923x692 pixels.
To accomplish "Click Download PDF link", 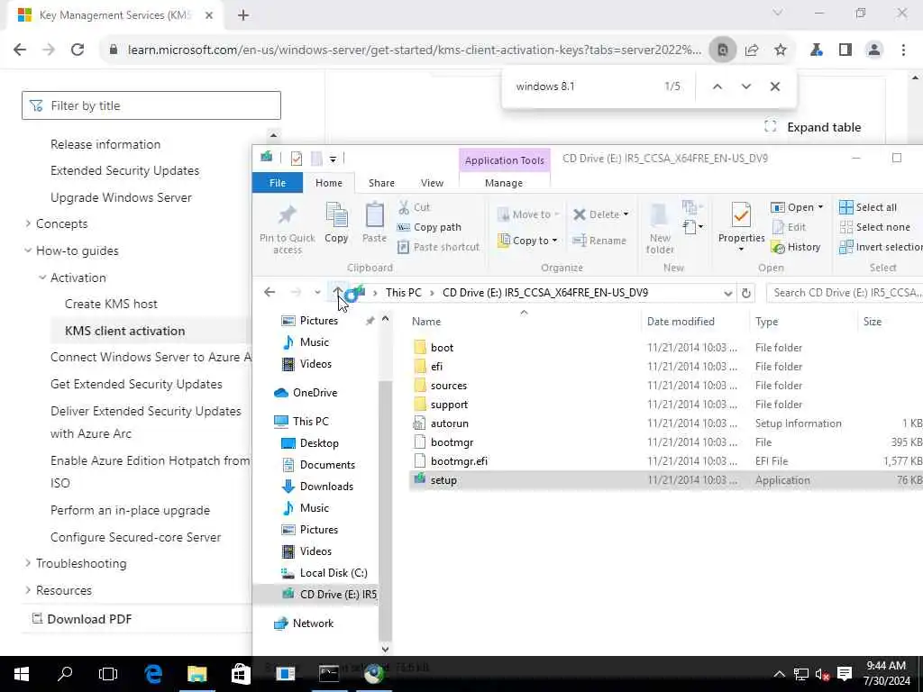I will [x=81, y=619].
